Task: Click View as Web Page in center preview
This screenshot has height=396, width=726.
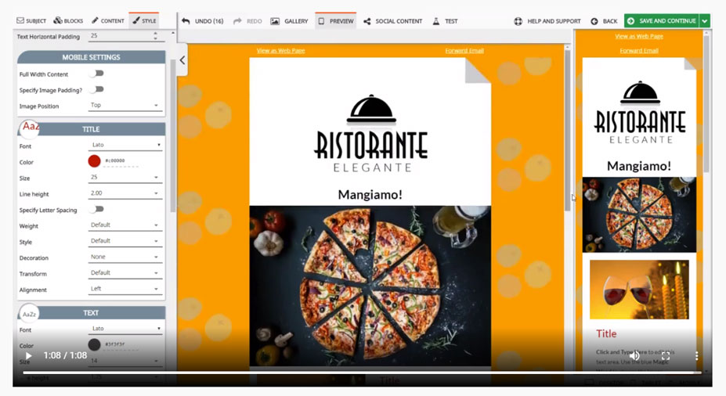Action: coord(280,50)
